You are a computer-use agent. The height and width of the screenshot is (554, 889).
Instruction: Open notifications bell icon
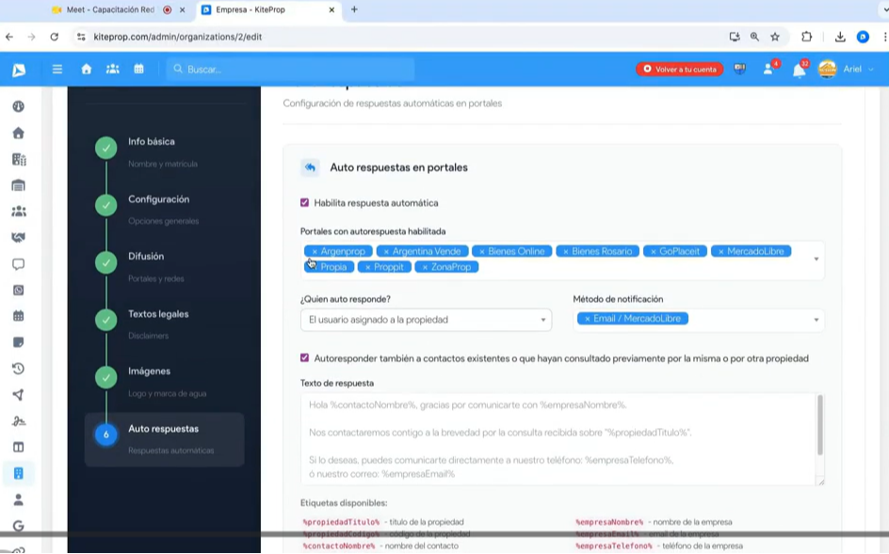[x=800, y=70]
